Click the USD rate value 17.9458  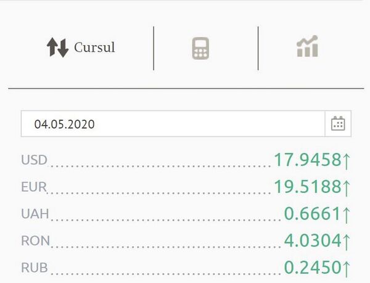tap(307, 160)
